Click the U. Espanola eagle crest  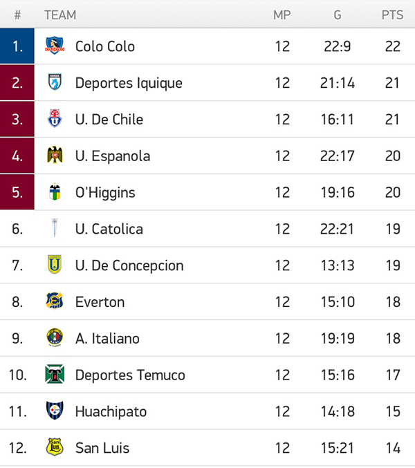55,155
